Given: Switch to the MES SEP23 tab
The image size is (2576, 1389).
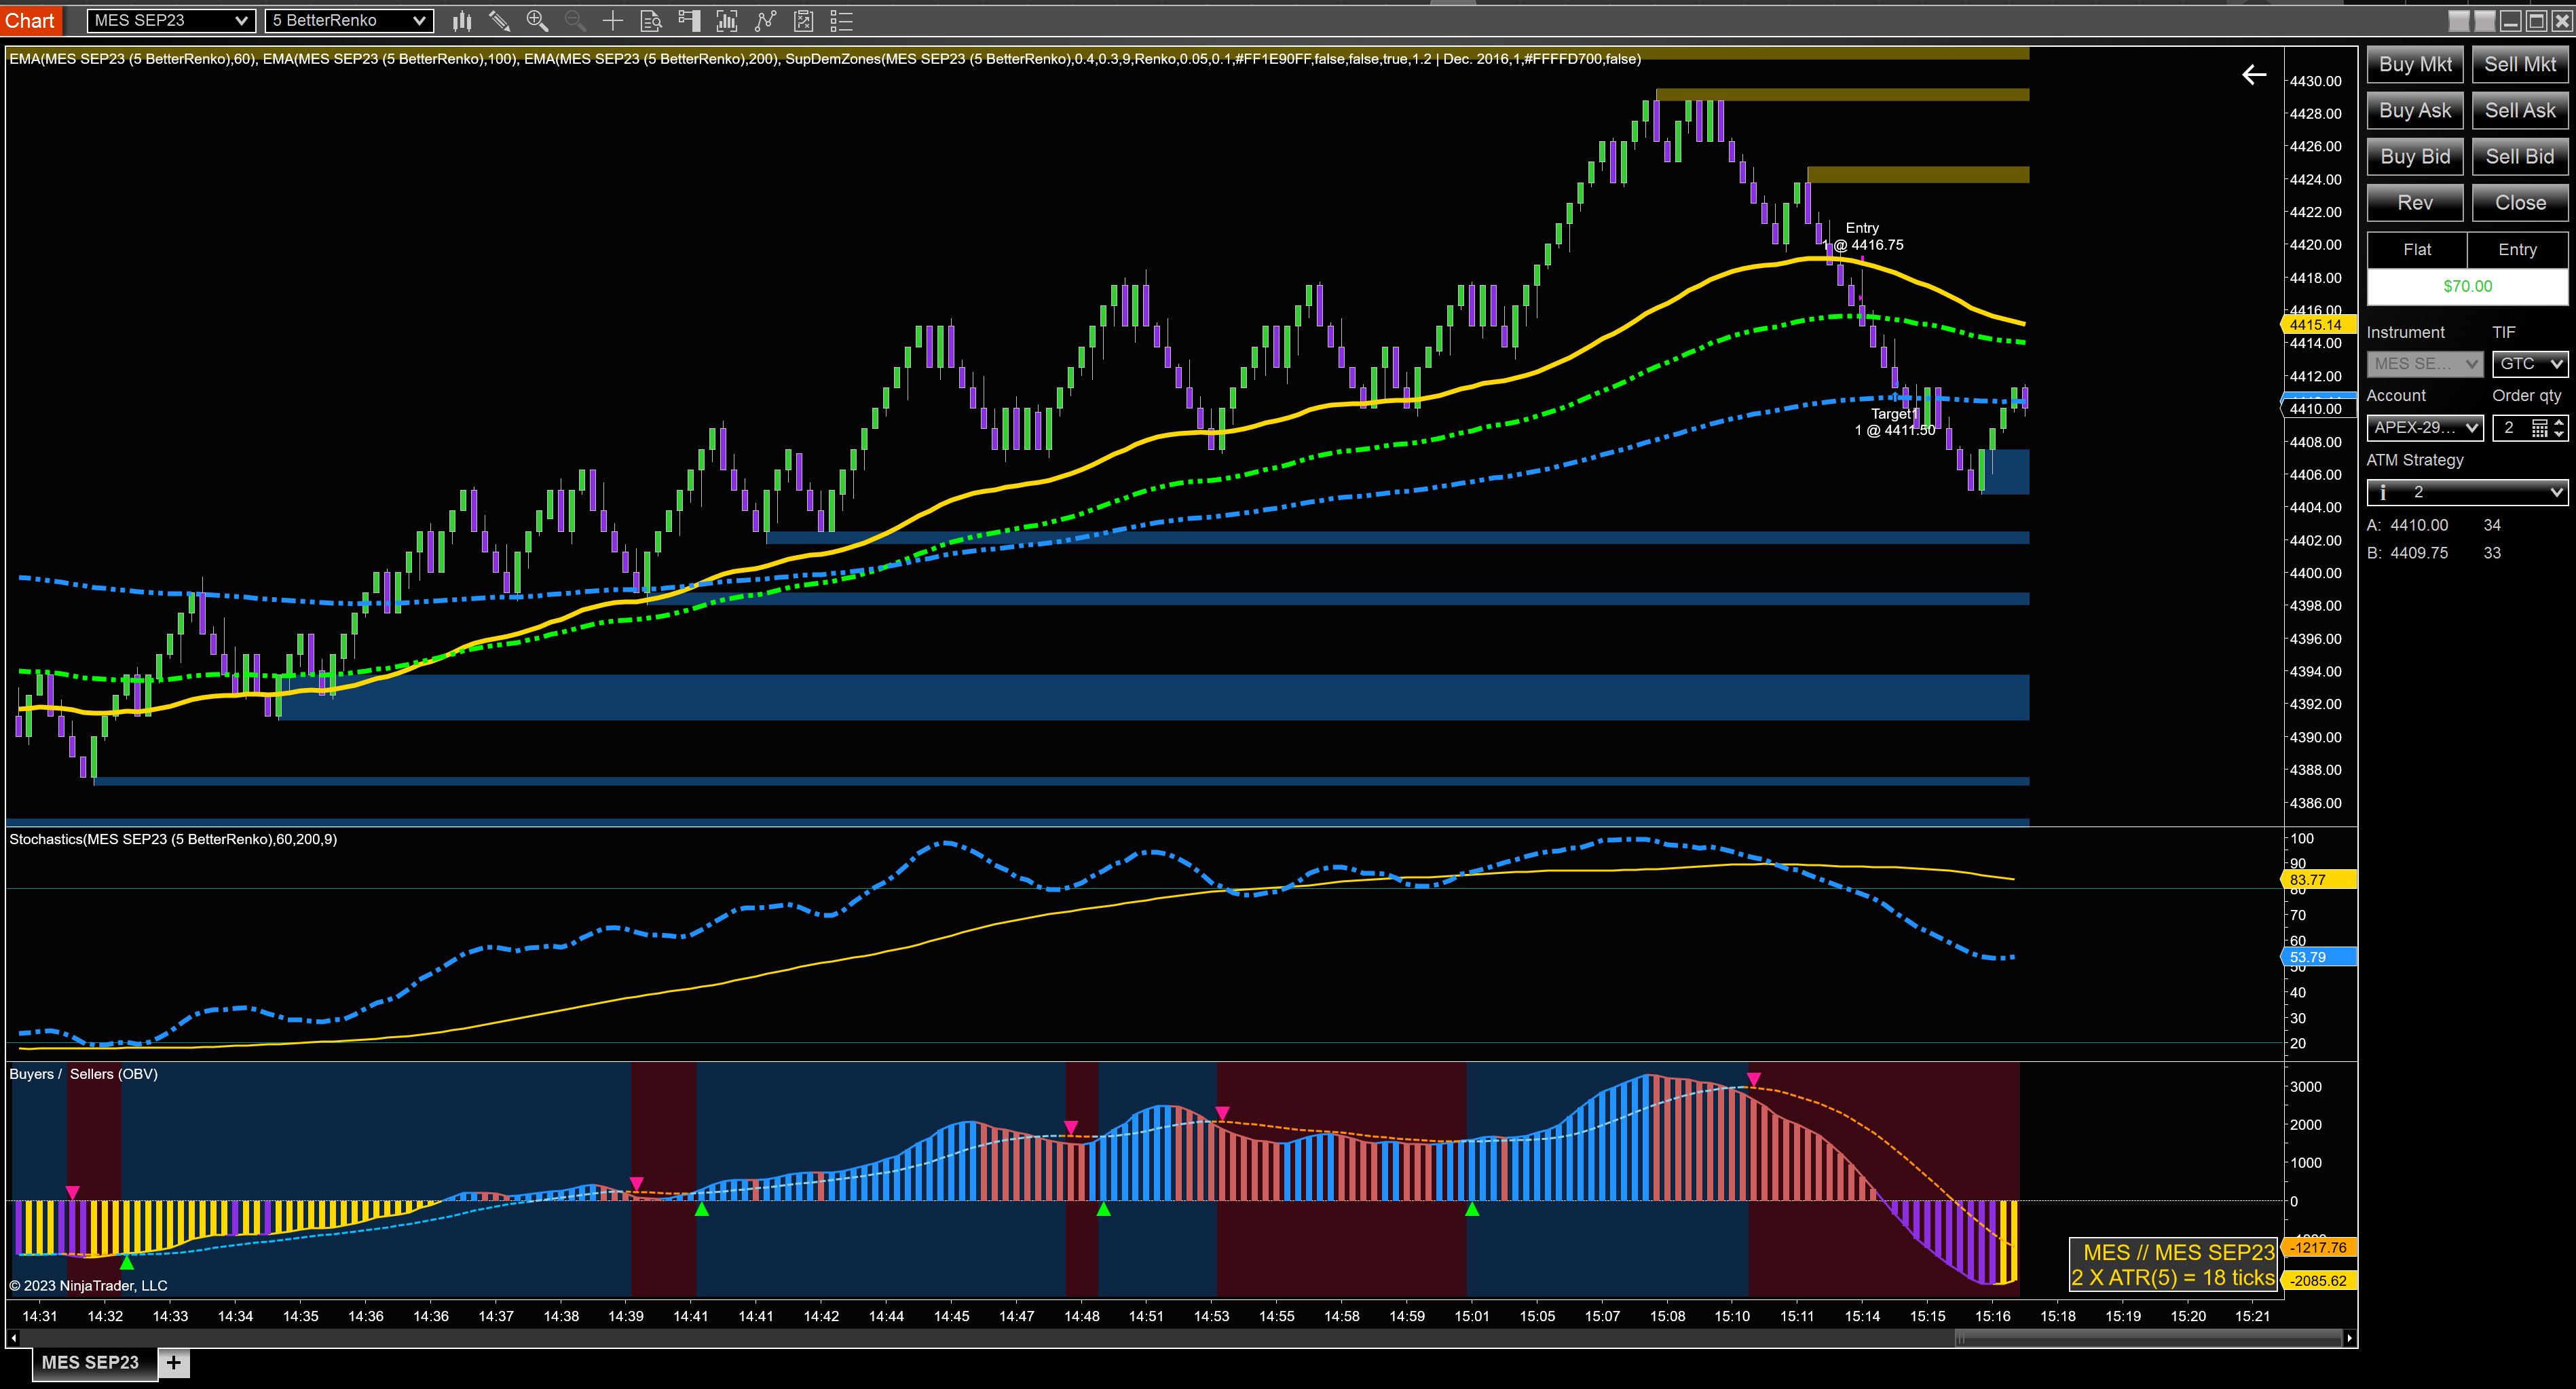Looking at the screenshot, I should (90, 1362).
